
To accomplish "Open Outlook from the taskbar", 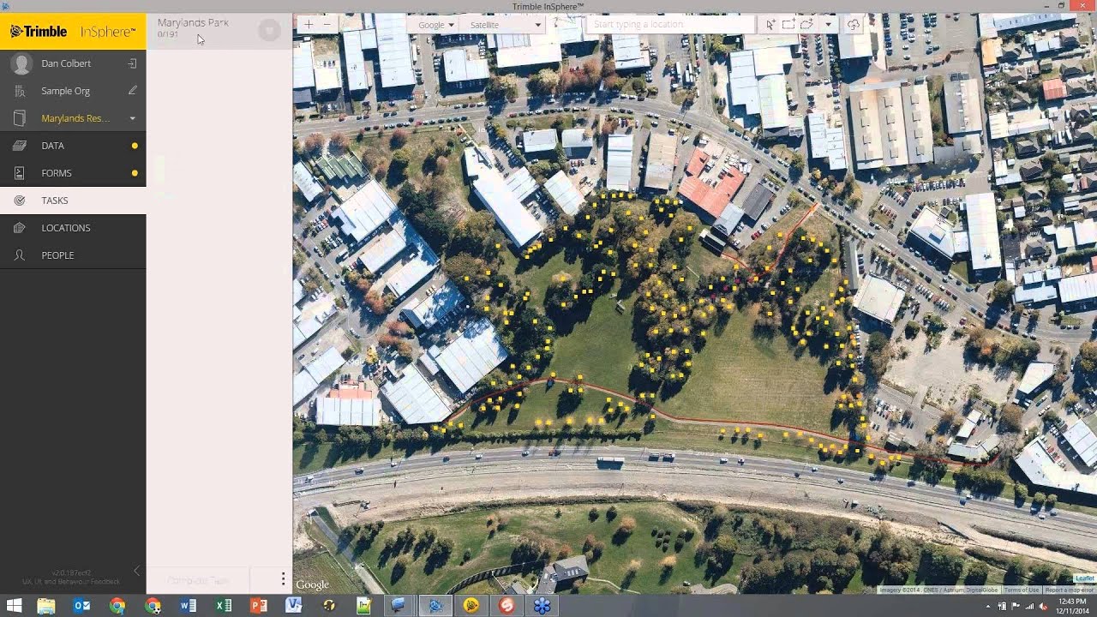I will pyautogui.click(x=81, y=606).
